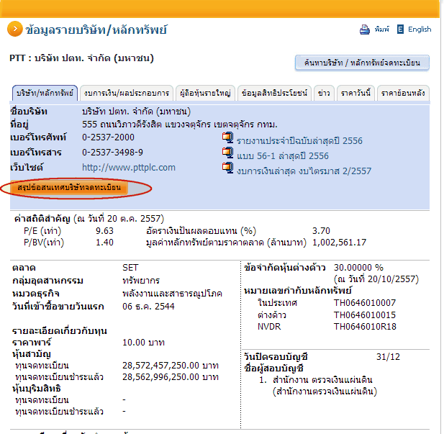Click the market value SET
444x434 pixels.
tap(130, 268)
